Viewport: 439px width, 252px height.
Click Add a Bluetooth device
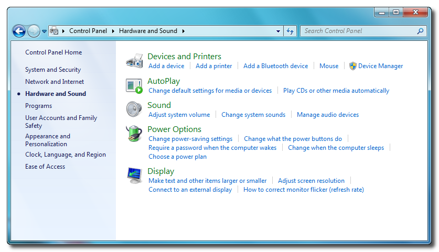[x=275, y=66]
